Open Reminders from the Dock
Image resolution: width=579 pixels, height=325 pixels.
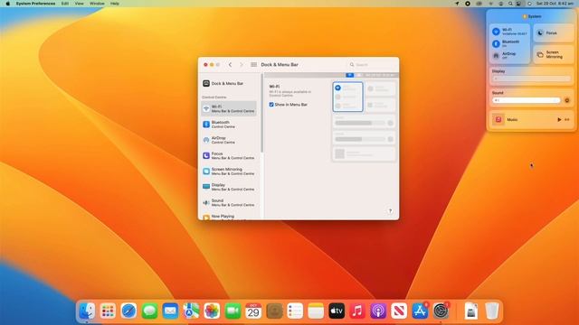tap(295, 311)
